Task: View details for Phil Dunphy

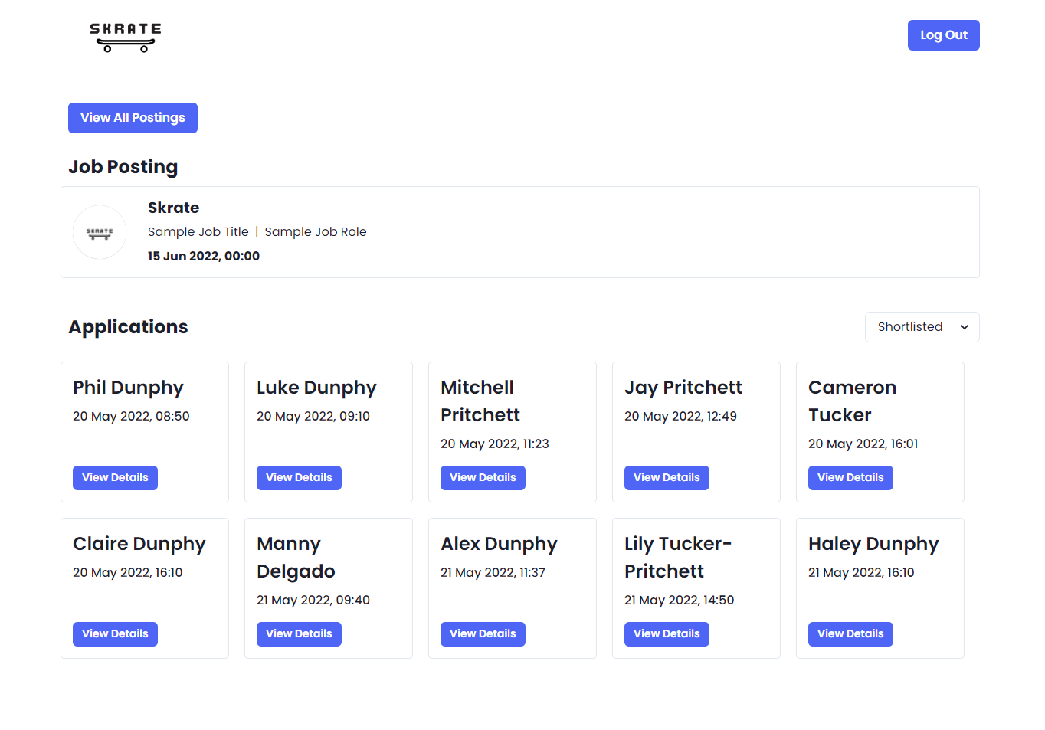Action: pos(115,478)
